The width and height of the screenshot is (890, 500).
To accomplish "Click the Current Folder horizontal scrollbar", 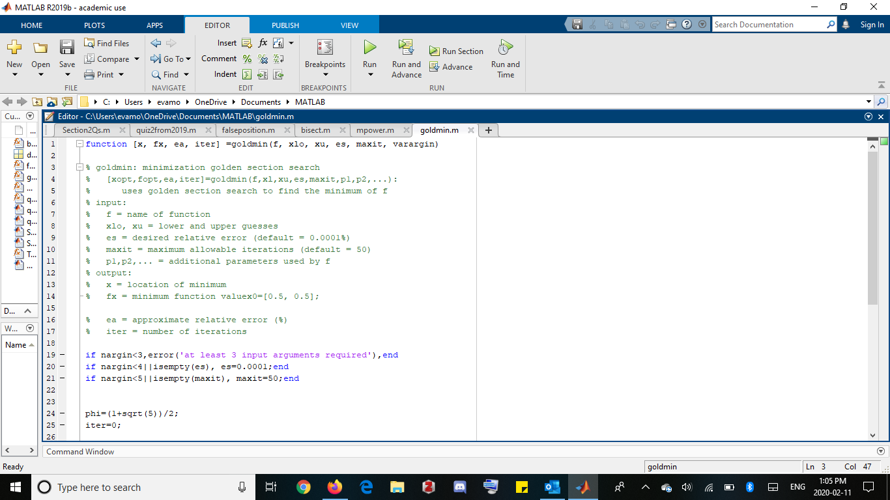I will (20, 450).
